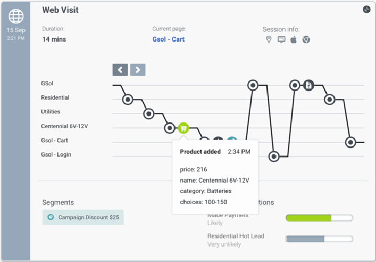Click the Gsol - Login row timeline marker
This screenshot has height=262, width=376.
(x=274, y=157)
